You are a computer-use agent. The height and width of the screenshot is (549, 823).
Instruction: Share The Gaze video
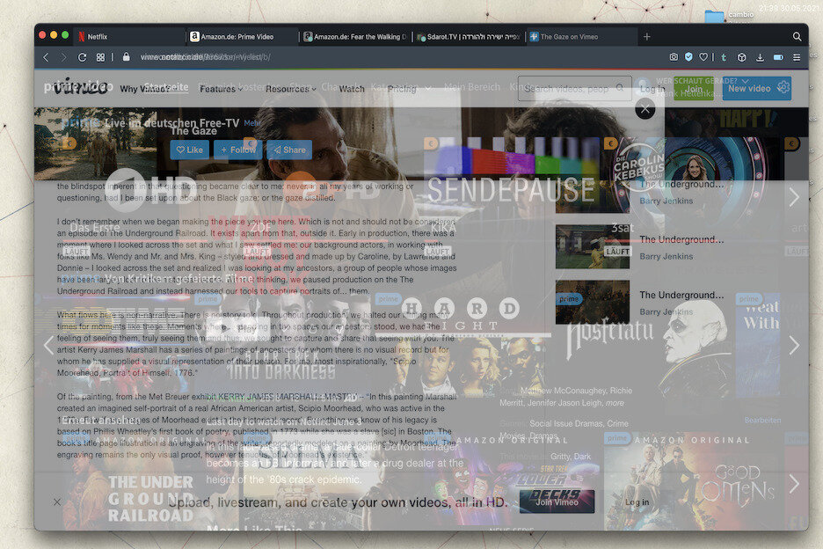coord(289,150)
